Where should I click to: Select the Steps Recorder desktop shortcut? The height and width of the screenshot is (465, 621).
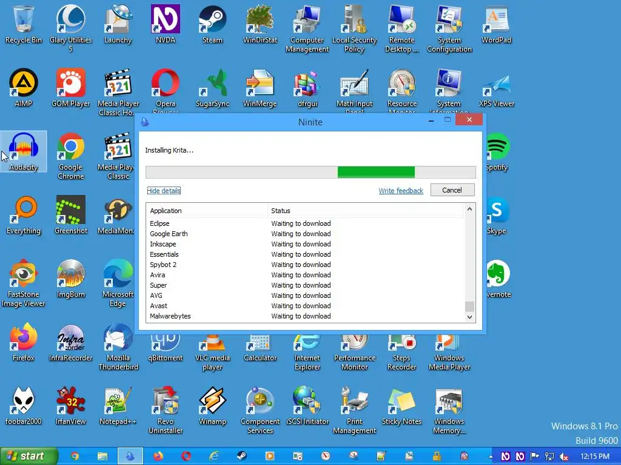point(401,352)
